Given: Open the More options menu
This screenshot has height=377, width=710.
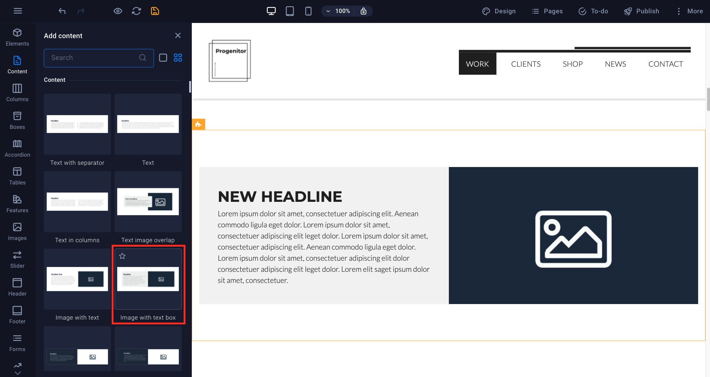Looking at the screenshot, I should 689,11.
